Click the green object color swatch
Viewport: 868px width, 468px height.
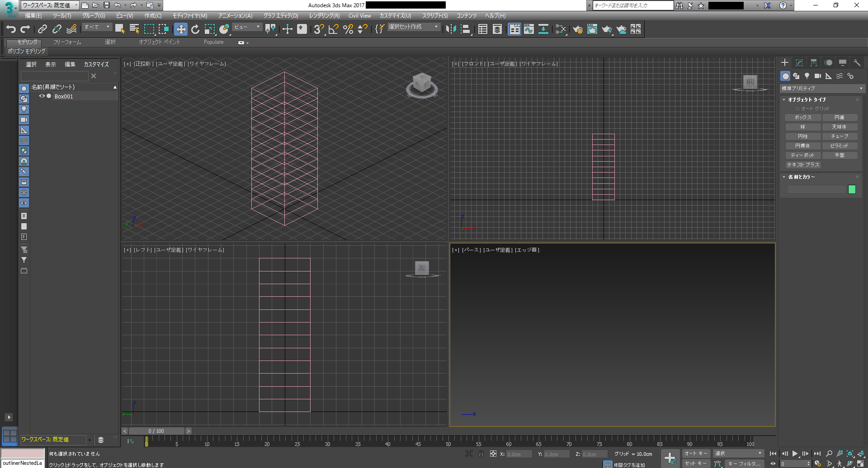[852, 189]
